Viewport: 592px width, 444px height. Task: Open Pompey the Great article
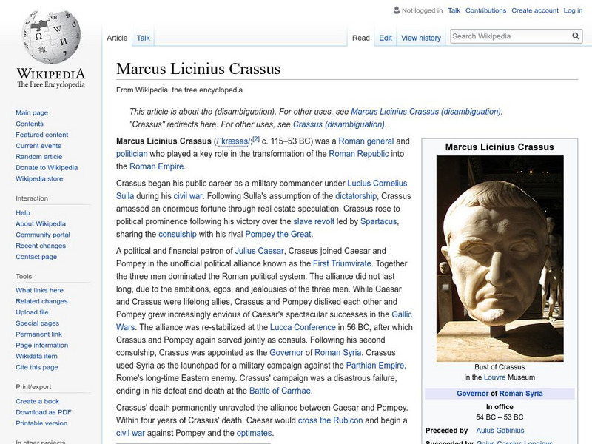click(x=278, y=234)
